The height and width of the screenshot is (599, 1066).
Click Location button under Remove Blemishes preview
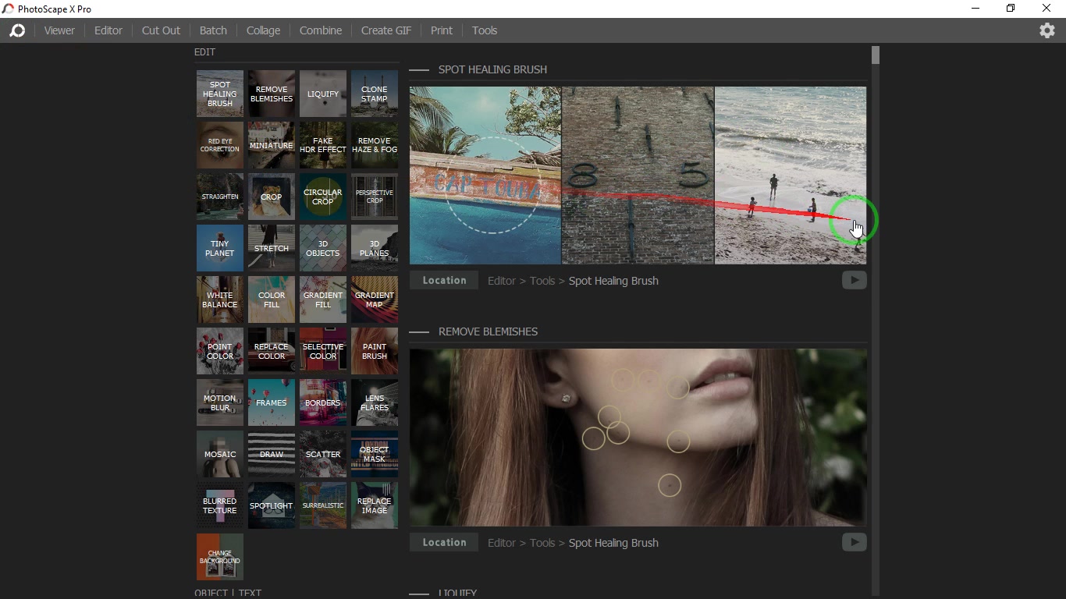444,543
